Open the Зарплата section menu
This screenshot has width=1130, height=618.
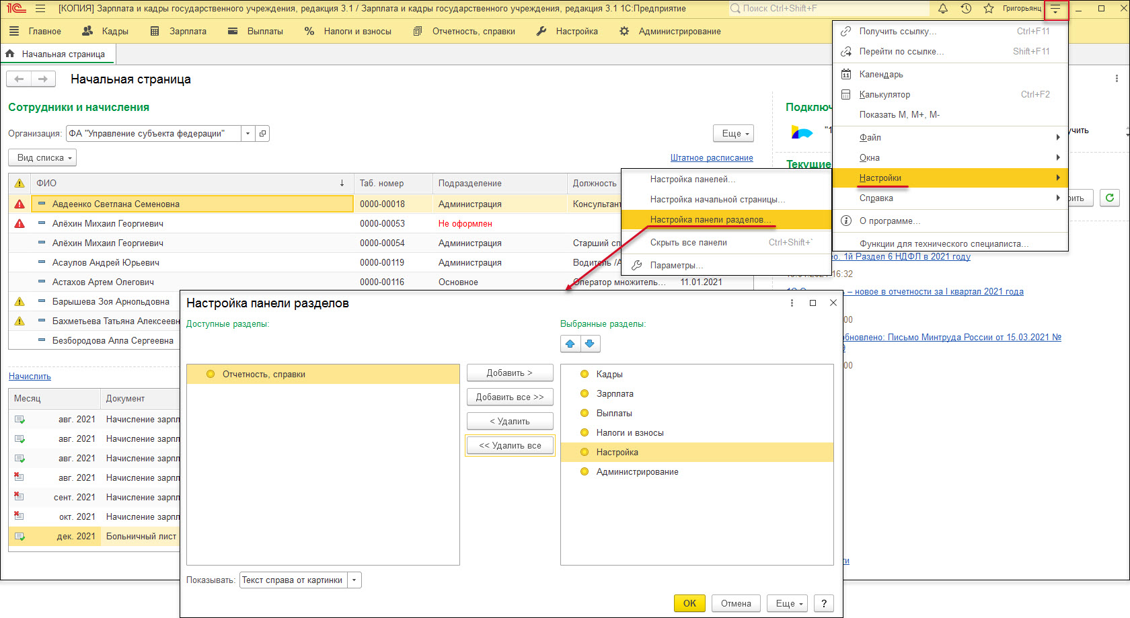point(178,31)
